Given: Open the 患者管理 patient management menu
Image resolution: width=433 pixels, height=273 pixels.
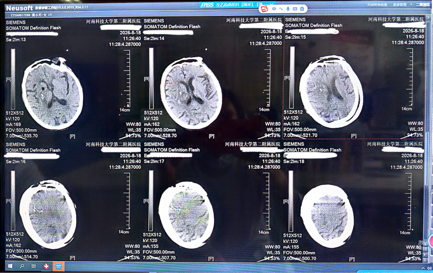Looking at the screenshot, I should (400, 5).
